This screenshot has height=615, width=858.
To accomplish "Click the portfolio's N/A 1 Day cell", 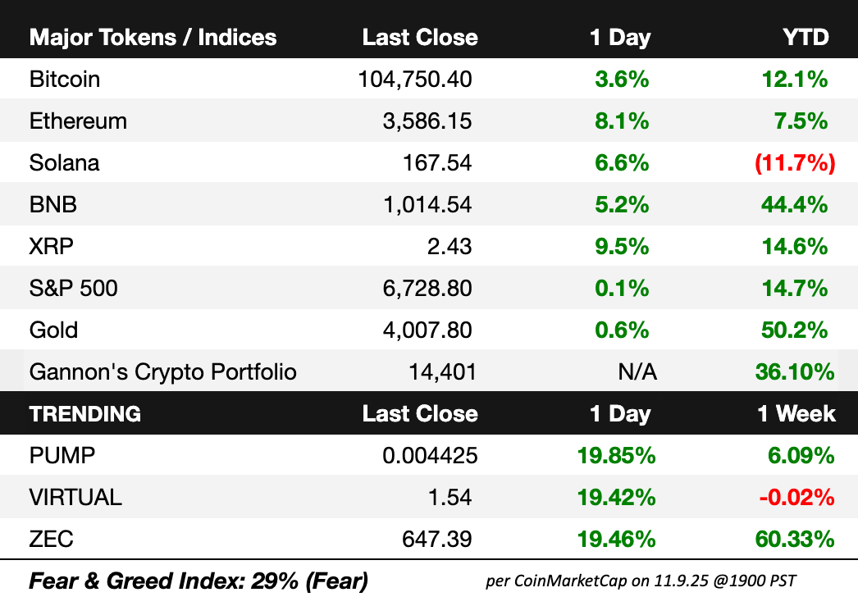I will click(x=637, y=372).
